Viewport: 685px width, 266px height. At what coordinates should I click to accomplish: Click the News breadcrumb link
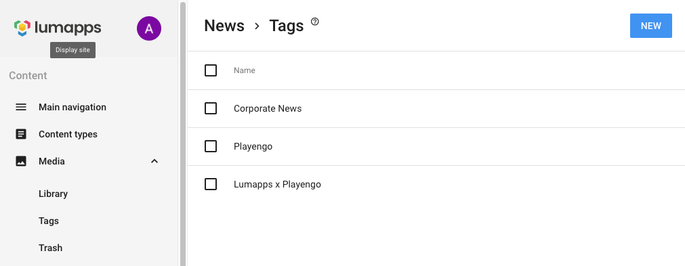[x=224, y=26]
